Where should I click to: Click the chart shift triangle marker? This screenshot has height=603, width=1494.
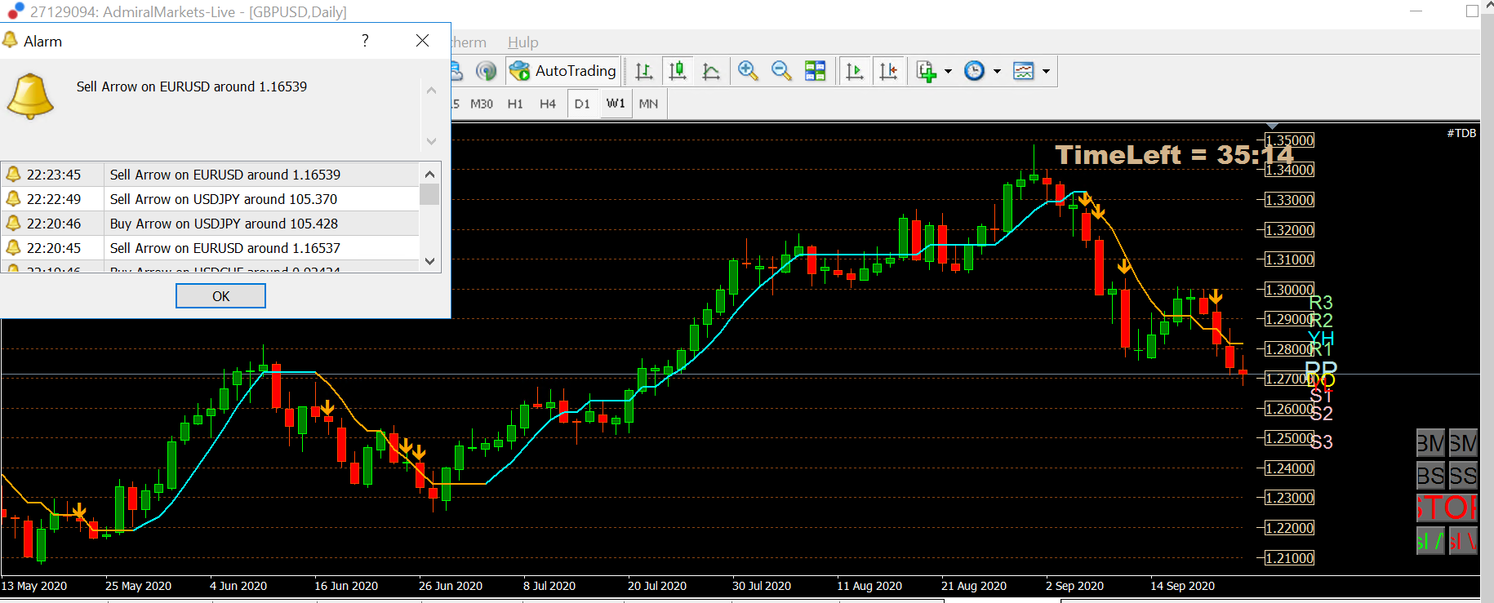[1272, 126]
